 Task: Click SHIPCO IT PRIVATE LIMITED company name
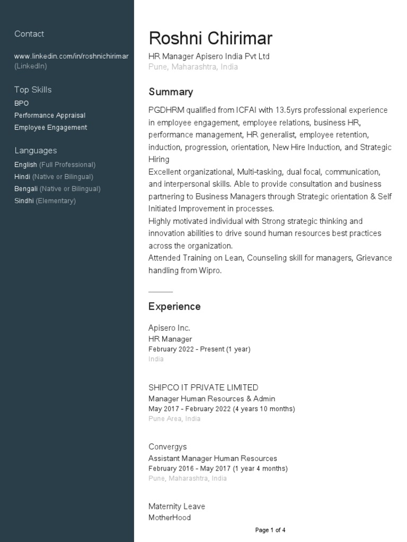(x=203, y=387)
